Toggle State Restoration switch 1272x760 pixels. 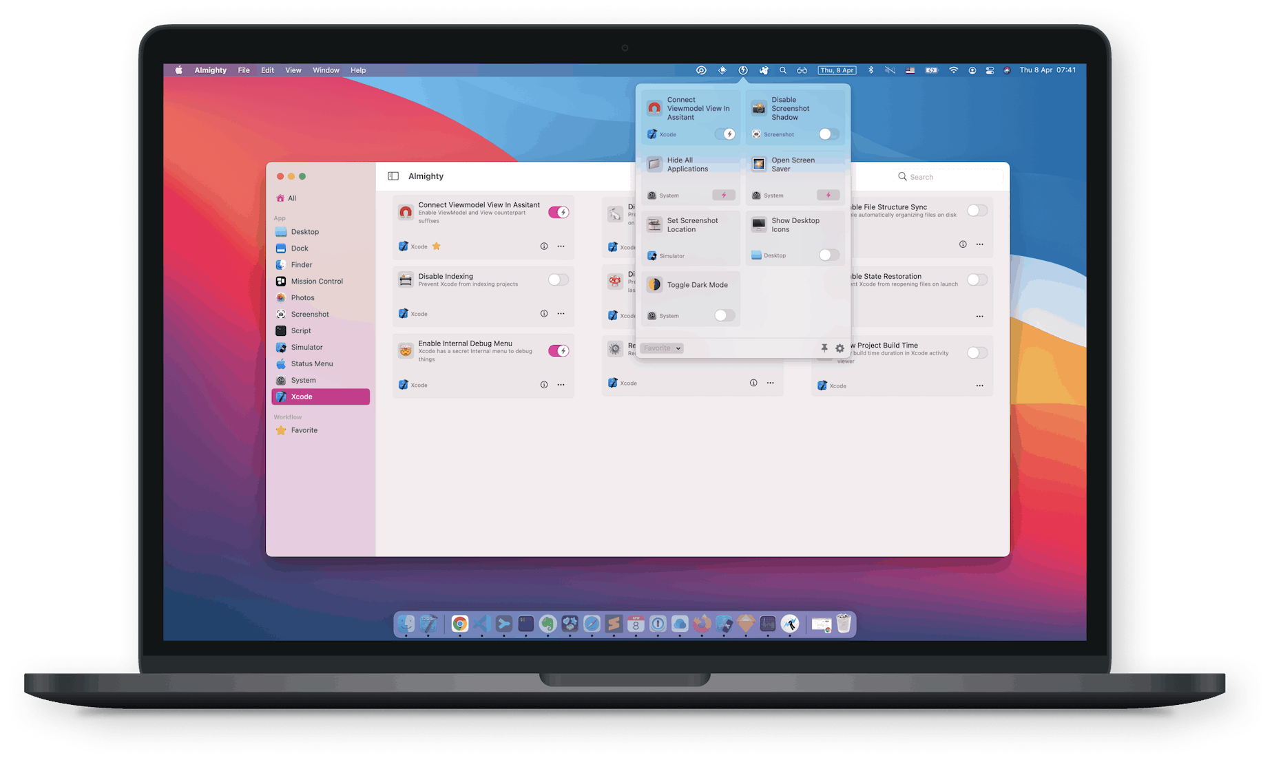[977, 279]
